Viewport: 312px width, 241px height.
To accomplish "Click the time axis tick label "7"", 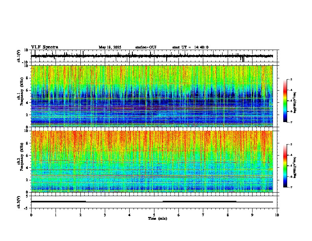I will (203, 215).
